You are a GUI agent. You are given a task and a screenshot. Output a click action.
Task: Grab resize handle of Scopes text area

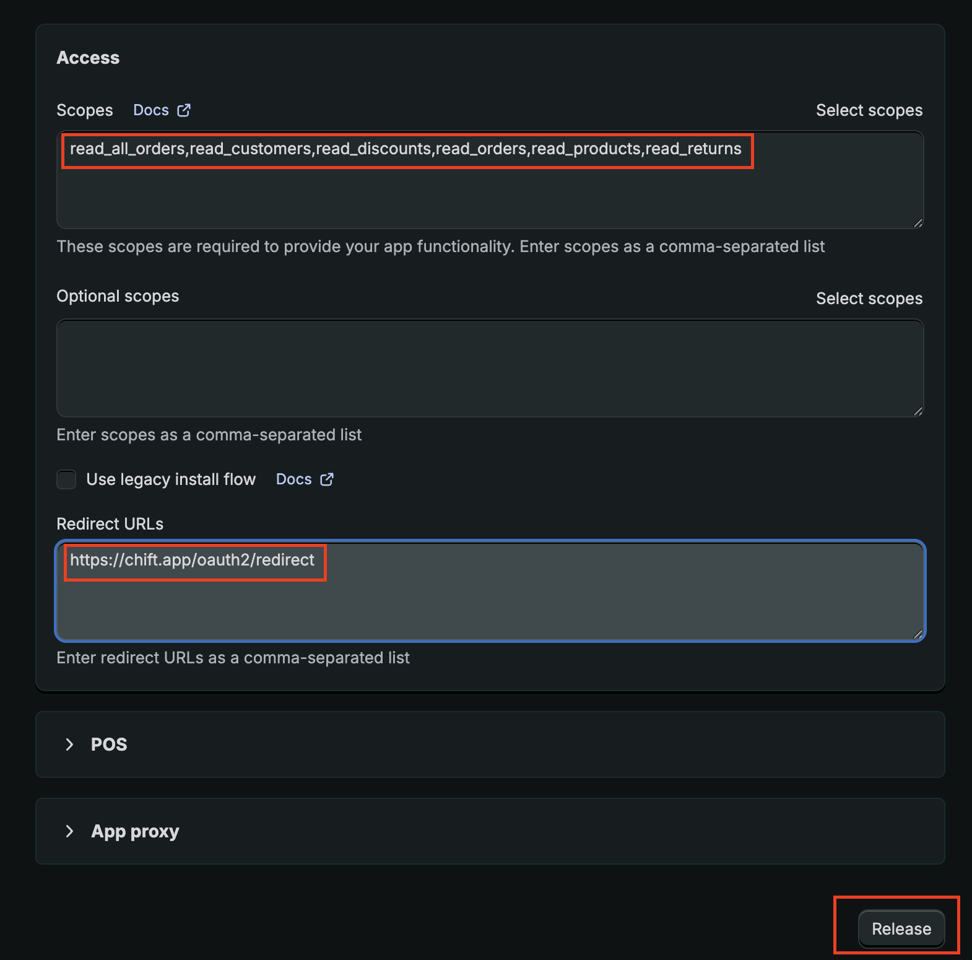[918, 223]
